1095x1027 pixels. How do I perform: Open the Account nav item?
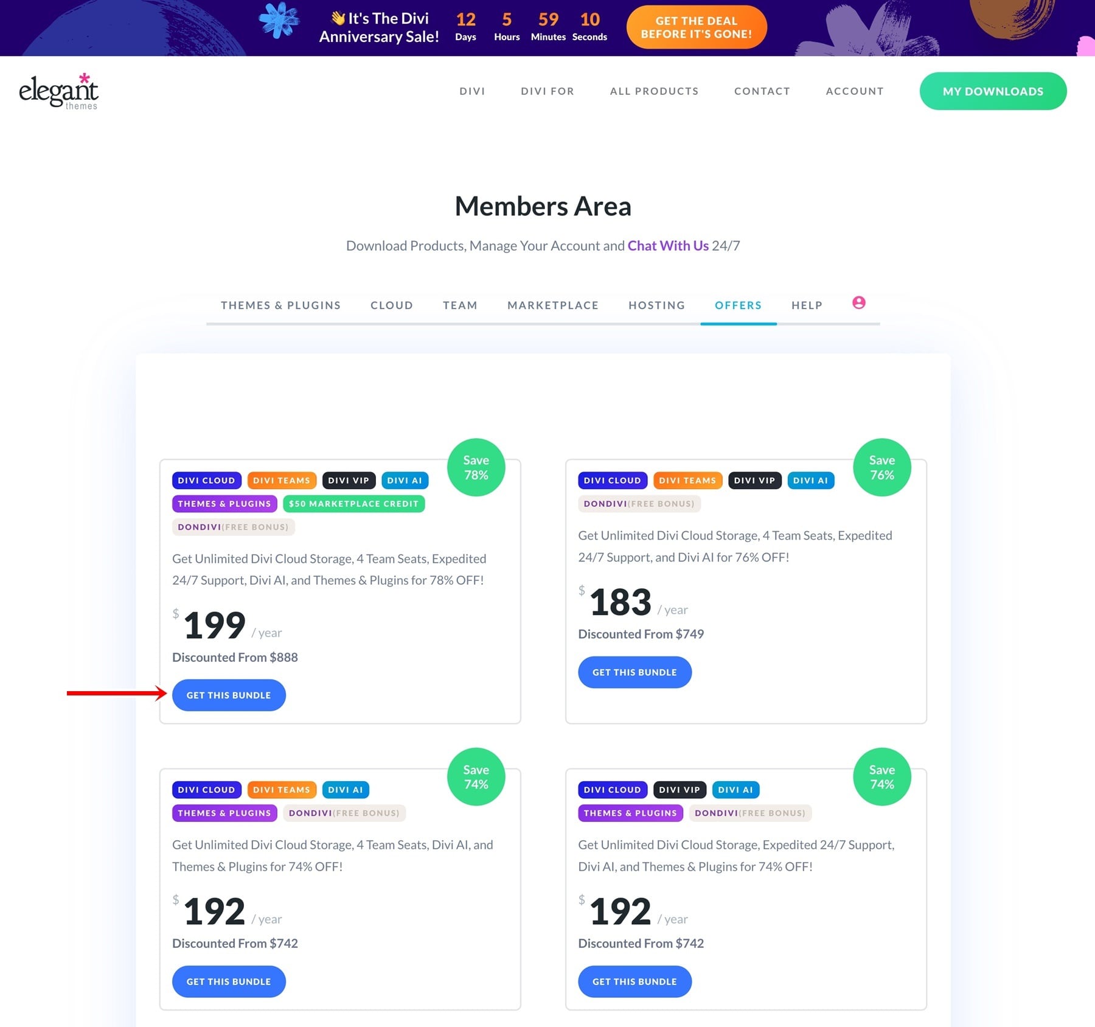coord(855,91)
